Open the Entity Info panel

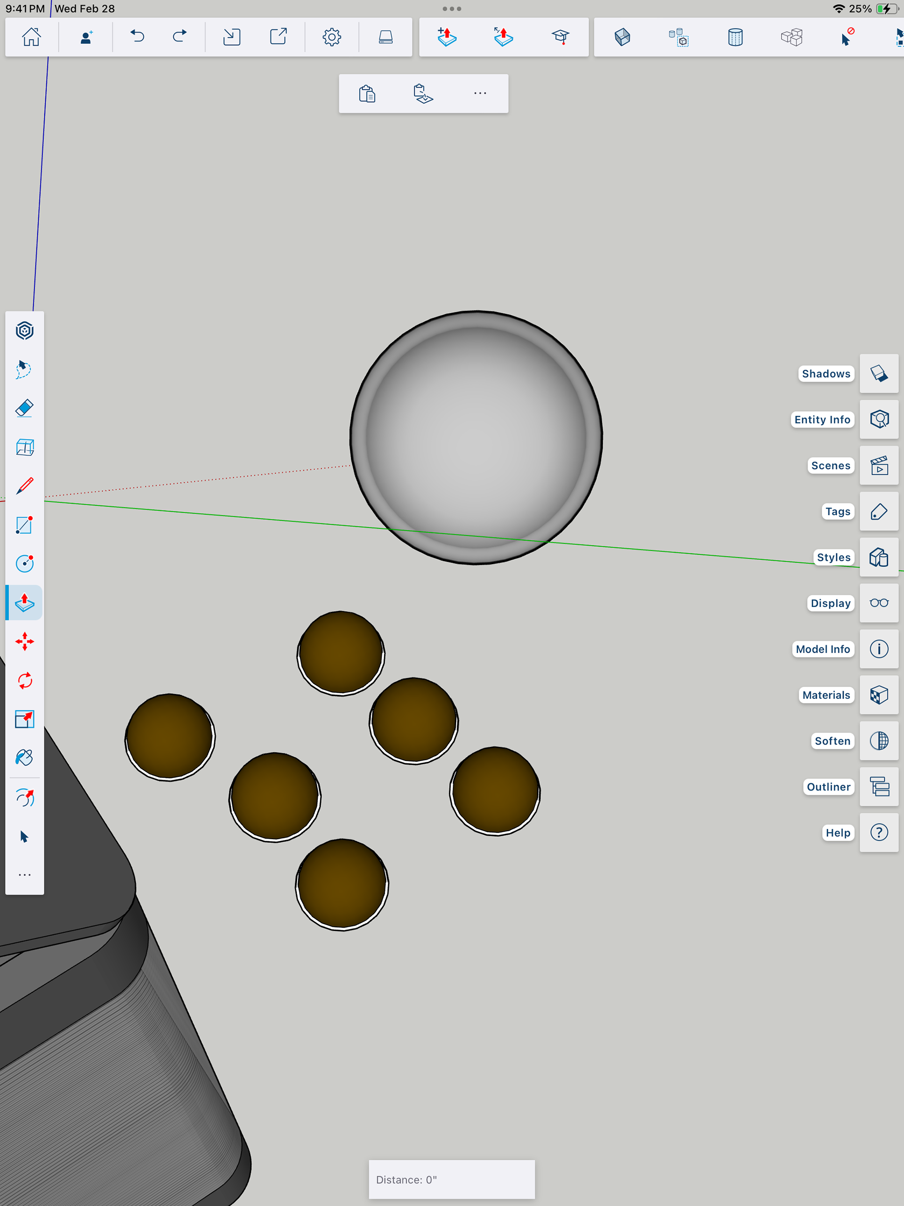pyautogui.click(x=879, y=420)
